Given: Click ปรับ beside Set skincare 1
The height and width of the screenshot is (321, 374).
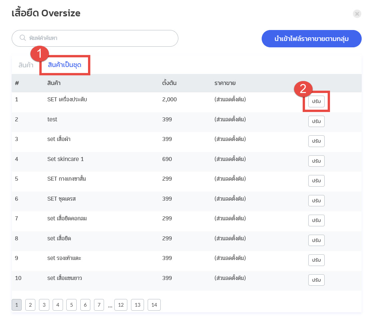Looking at the screenshot, I should [x=316, y=161].
